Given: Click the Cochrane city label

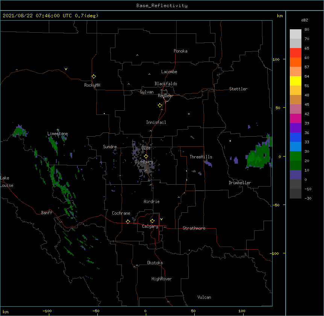Looking at the screenshot, I should coord(121,213).
